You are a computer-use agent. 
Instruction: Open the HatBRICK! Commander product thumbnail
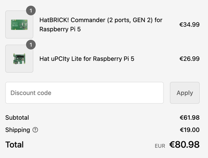tap(19, 25)
